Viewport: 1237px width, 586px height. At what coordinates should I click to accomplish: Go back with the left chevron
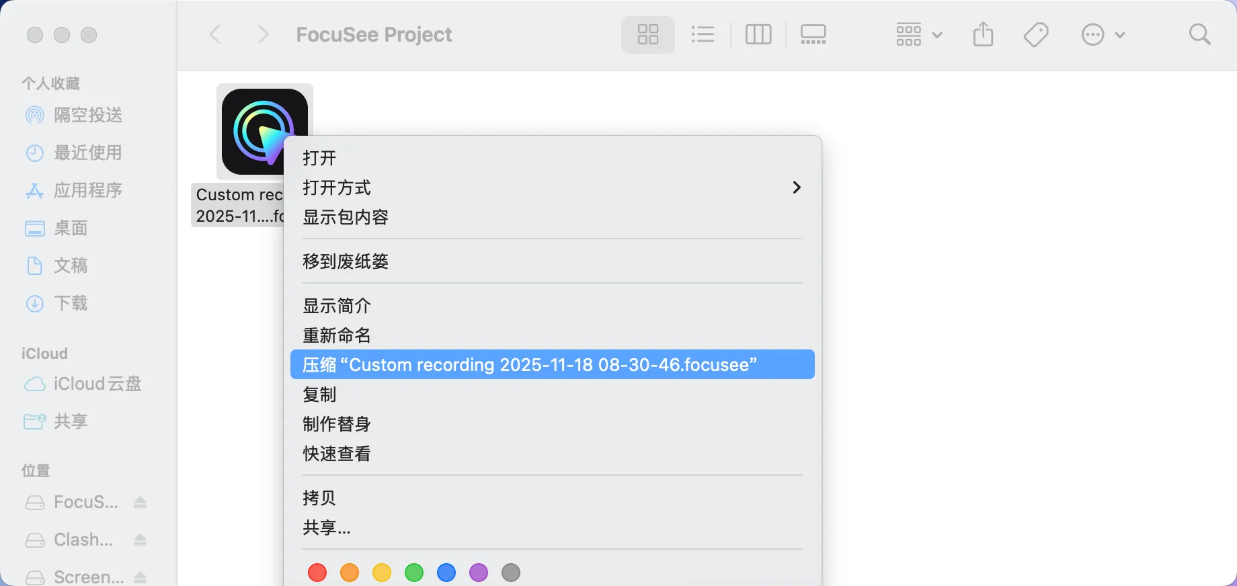coord(215,34)
